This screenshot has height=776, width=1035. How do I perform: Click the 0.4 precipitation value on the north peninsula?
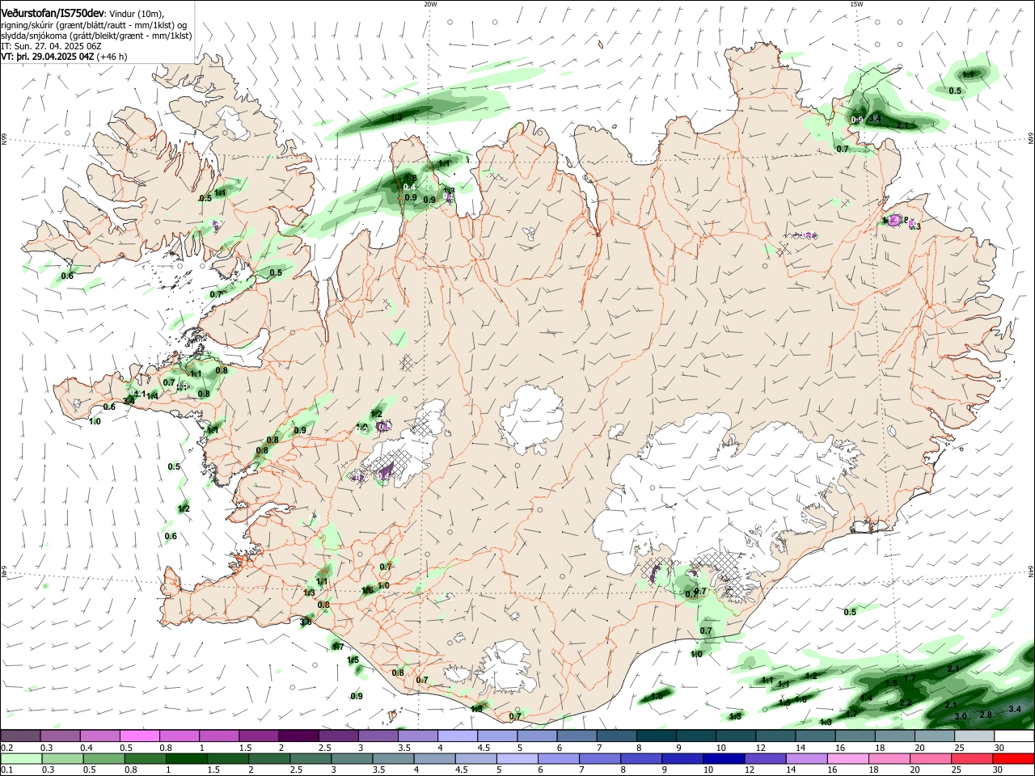(x=410, y=188)
